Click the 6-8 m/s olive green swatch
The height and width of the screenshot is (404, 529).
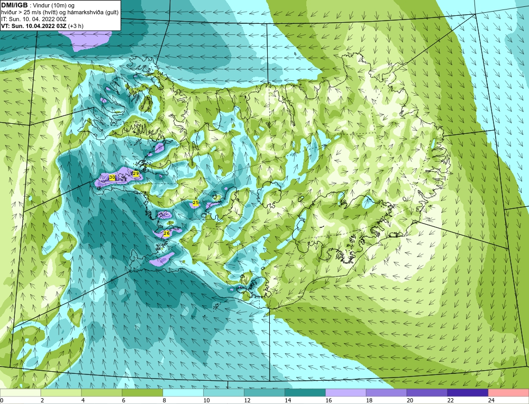point(142,393)
